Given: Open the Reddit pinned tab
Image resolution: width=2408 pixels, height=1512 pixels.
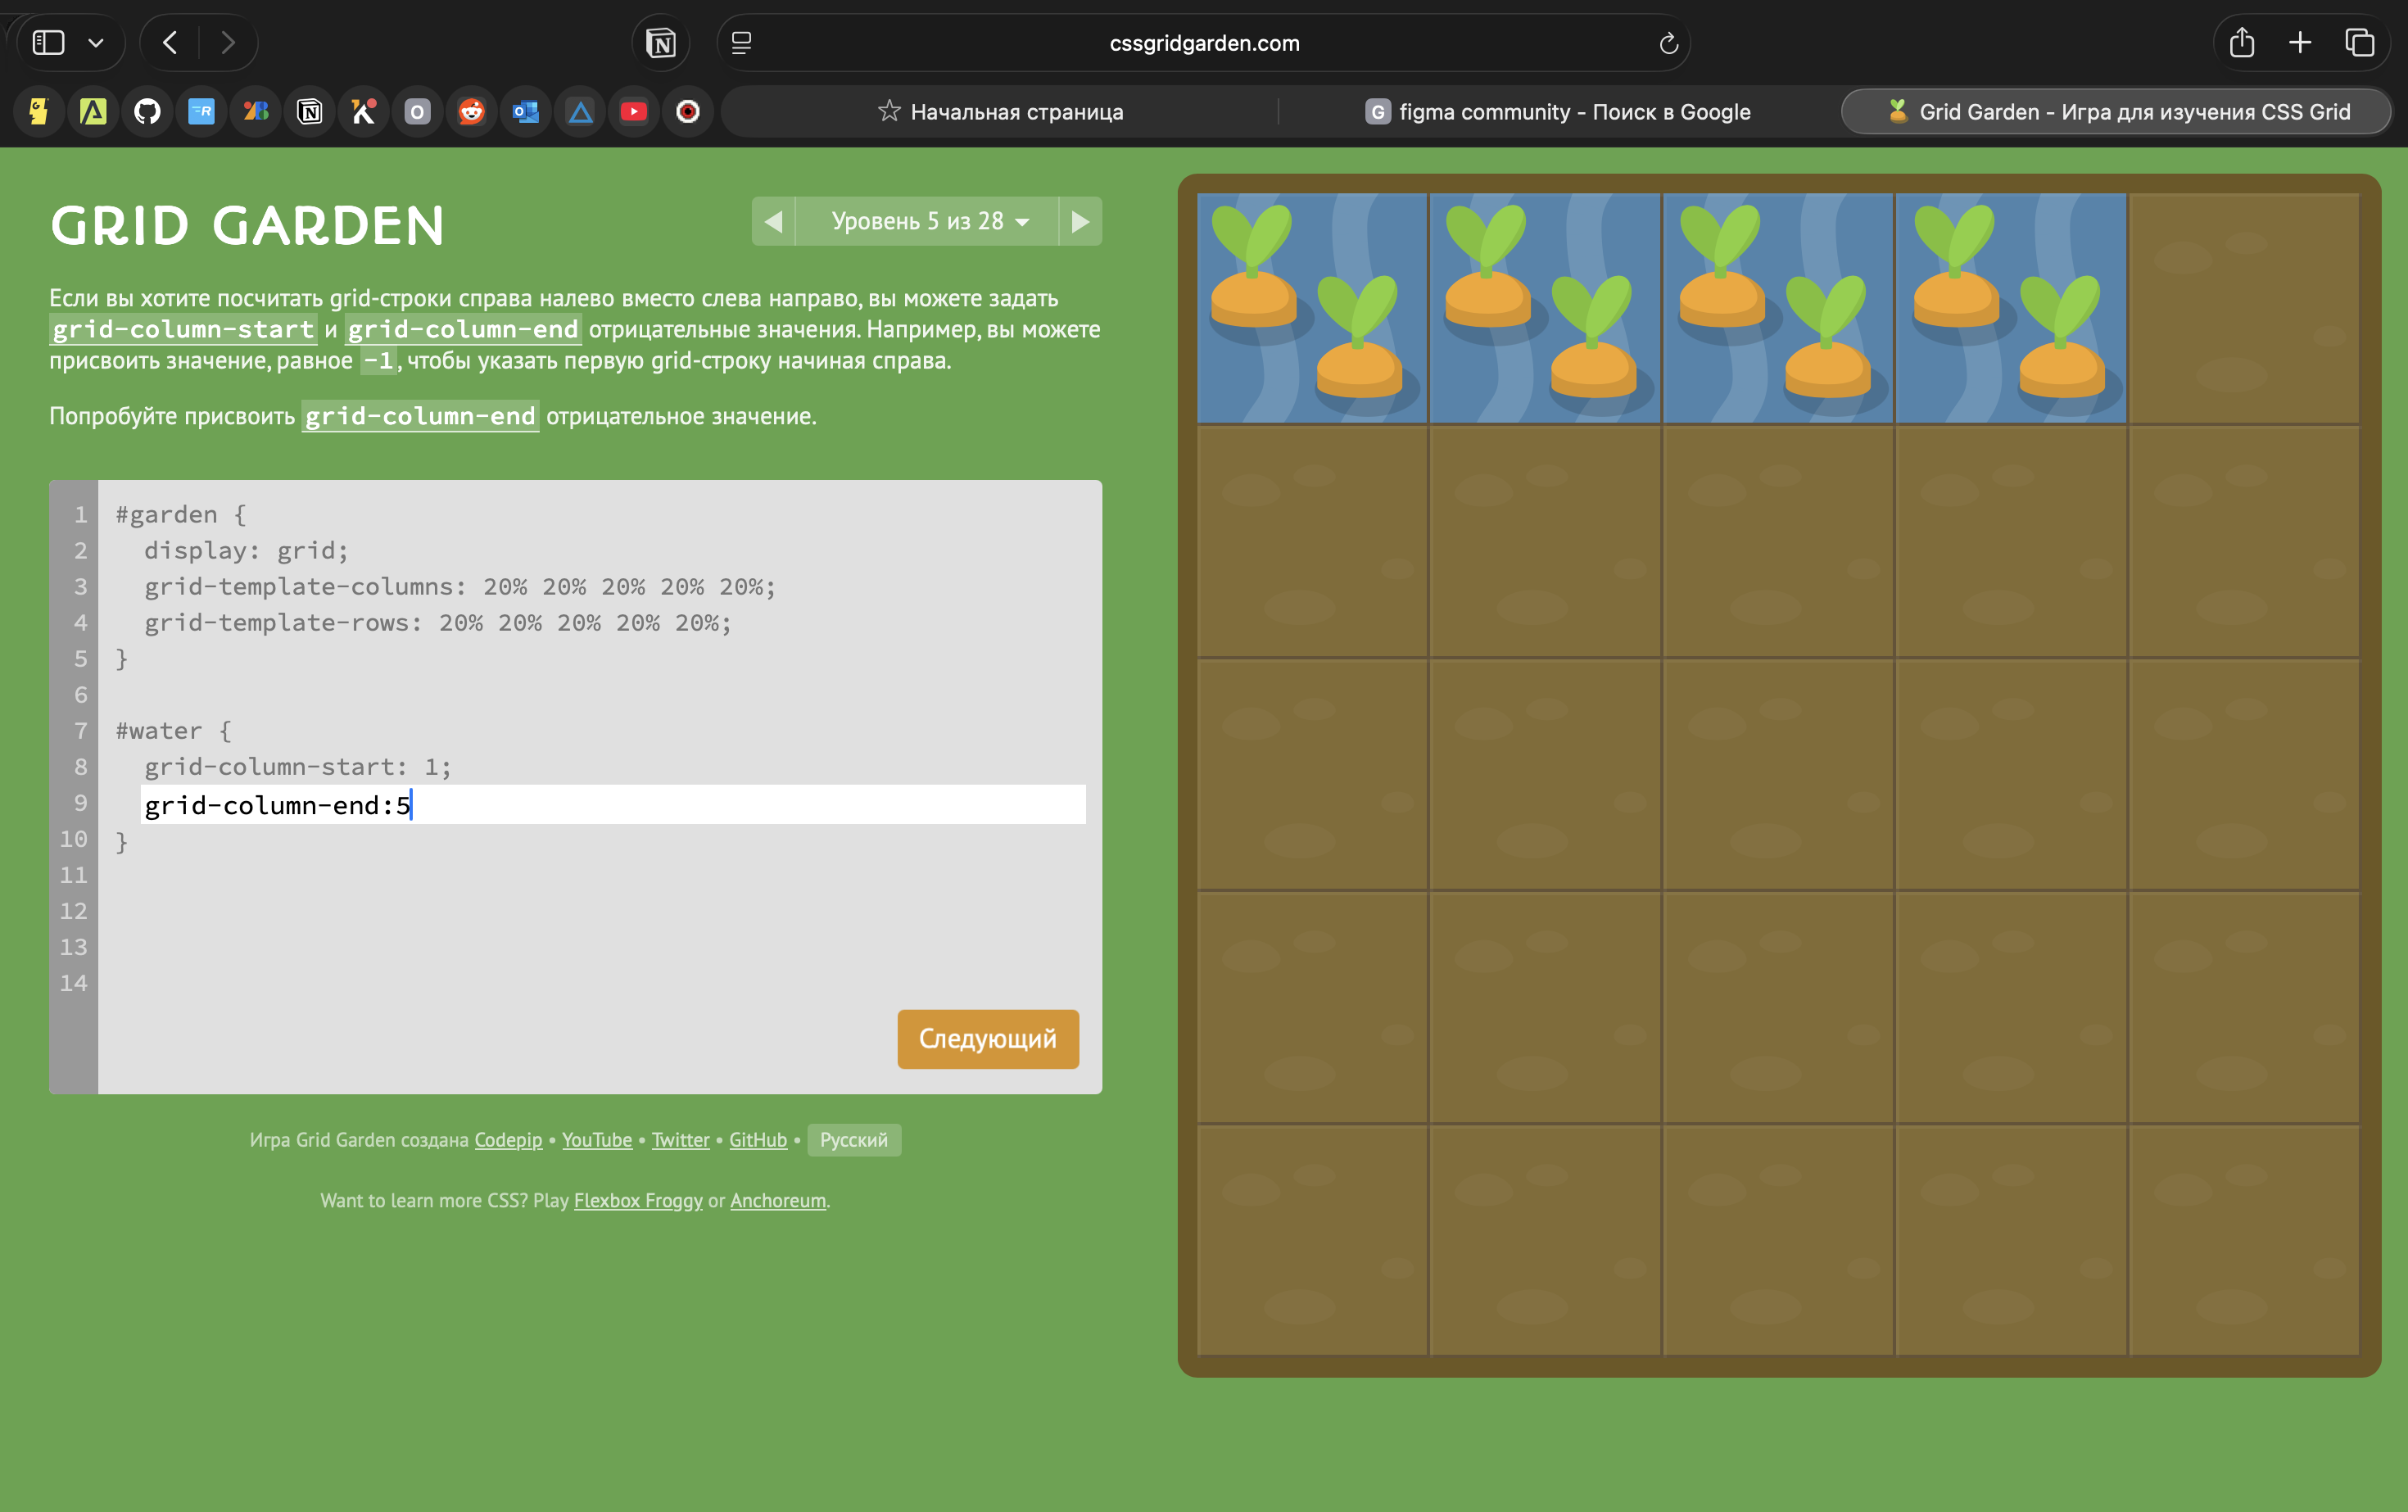Looking at the screenshot, I should 471,112.
